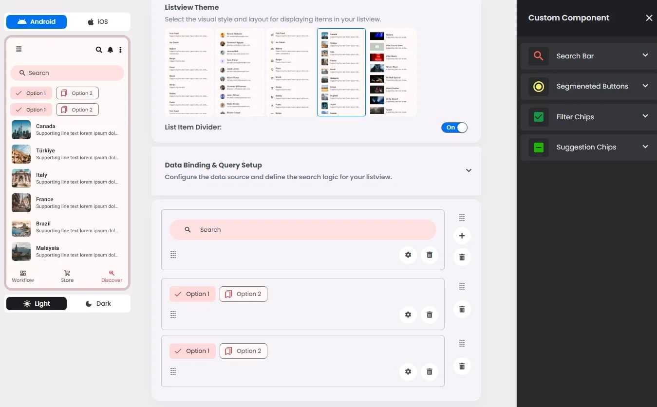Open the Workflow tab in preview bottom bar
Image resolution: width=657 pixels, height=407 pixels.
click(x=23, y=277)
